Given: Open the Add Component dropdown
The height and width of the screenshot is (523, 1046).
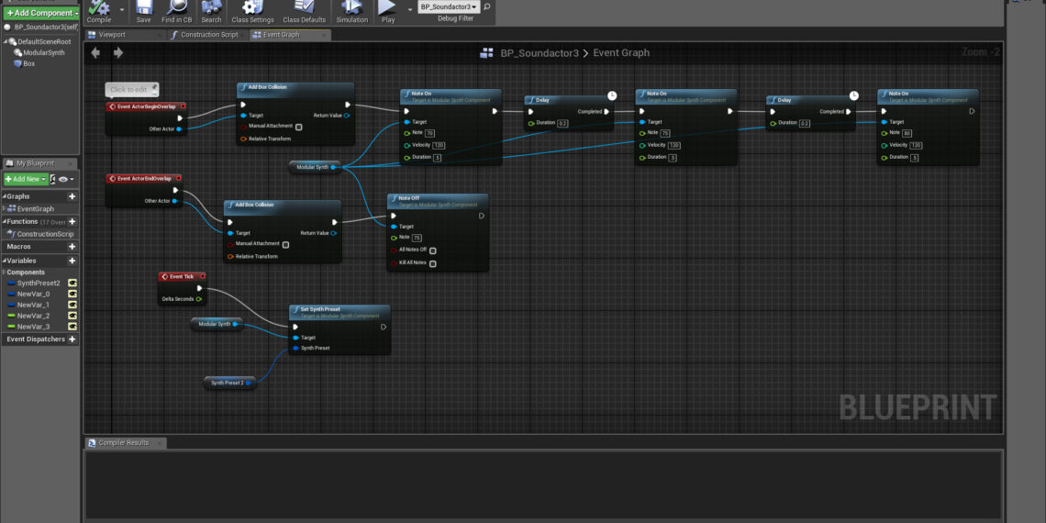Looking at the screenshot, I should (40, 13).
